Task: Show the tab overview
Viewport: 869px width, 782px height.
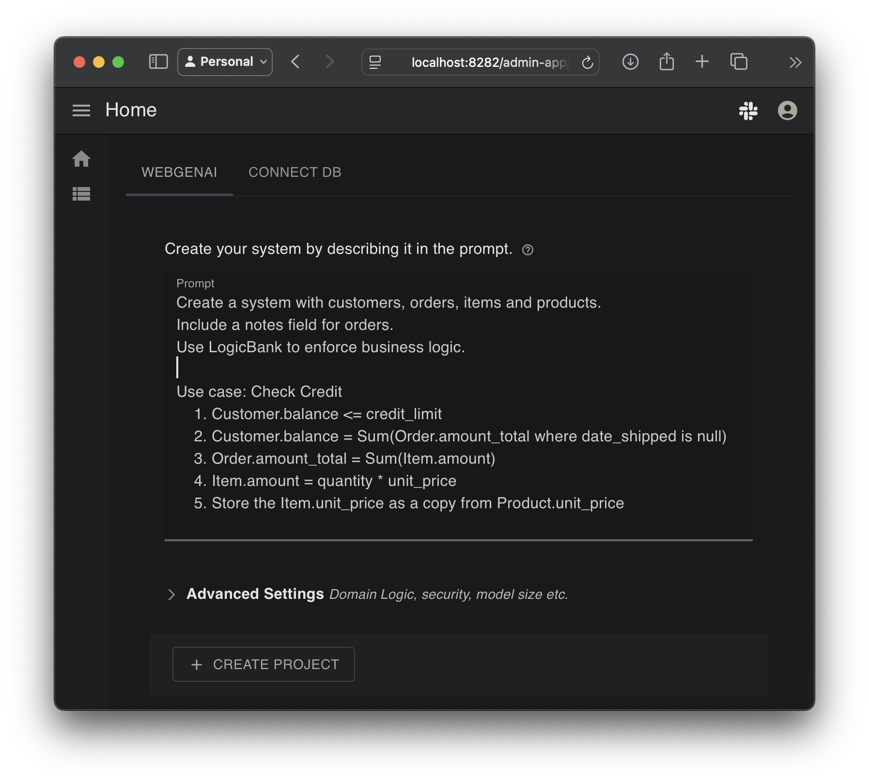Action: point(739,62)
